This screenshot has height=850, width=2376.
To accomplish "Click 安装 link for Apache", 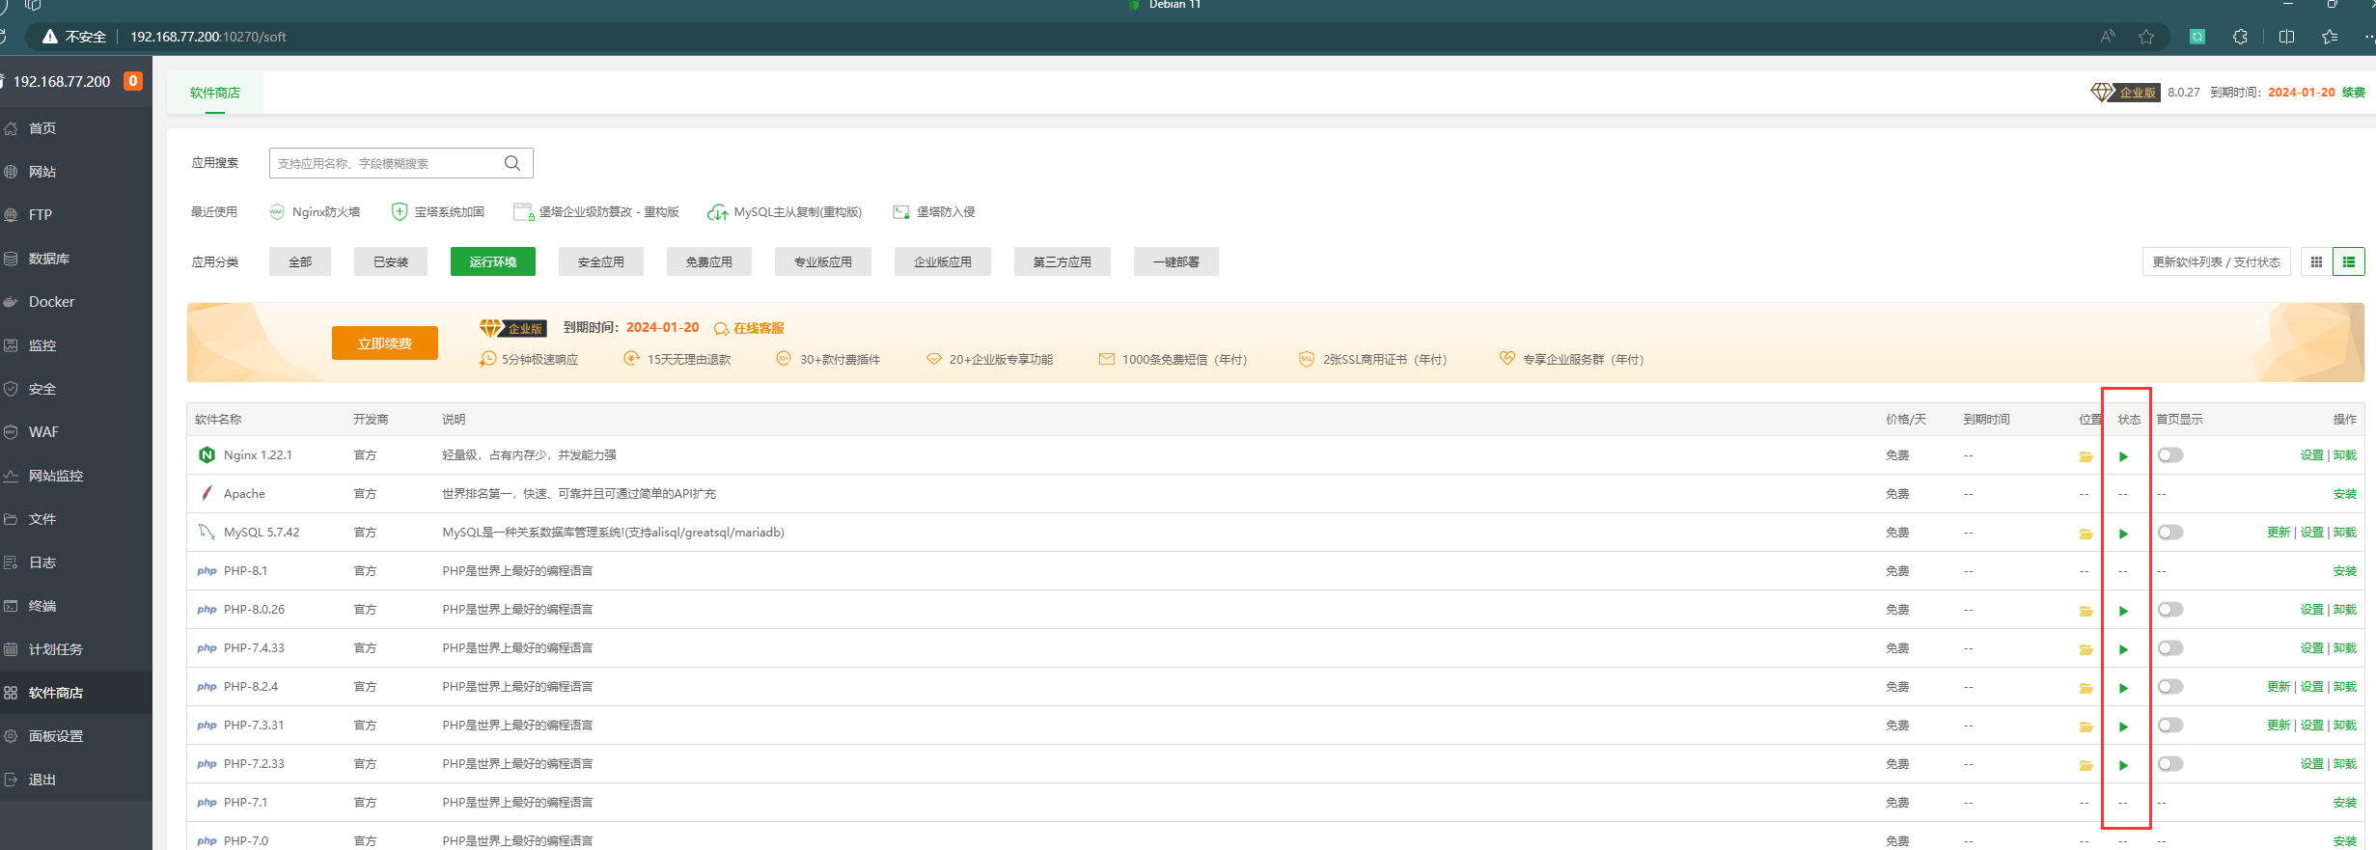I will click(x=2345, y=494).
